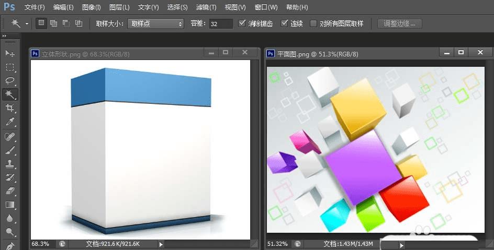Open status info arrow in 平面图.png window
Screen dimensions: 494x250
click(401, 245)
